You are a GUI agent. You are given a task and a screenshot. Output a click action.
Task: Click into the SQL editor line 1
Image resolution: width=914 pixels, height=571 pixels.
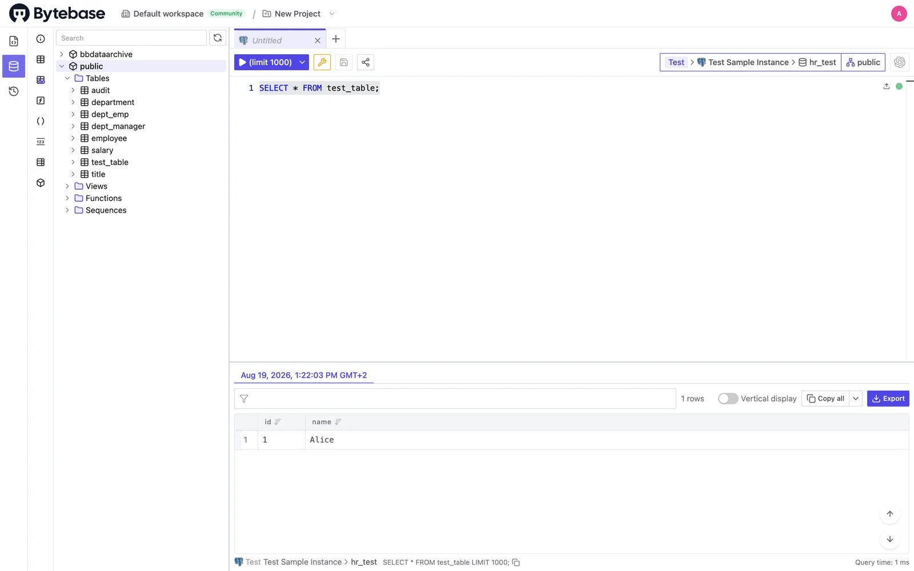tap(319, 88)
